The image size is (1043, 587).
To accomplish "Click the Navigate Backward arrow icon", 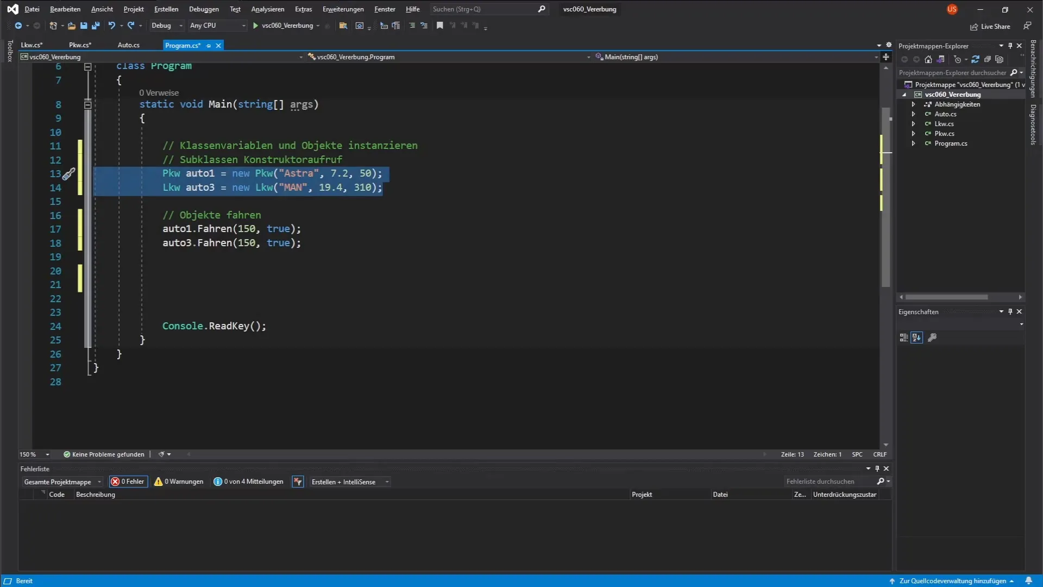I will pos(18,26).
